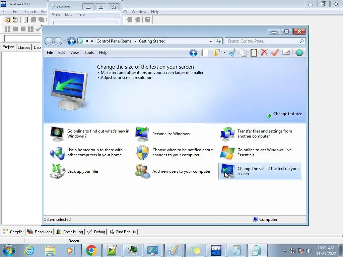Click the refresh arrows beside address bar
Viewport: 343px width, 257px height.
coord(218,41)
